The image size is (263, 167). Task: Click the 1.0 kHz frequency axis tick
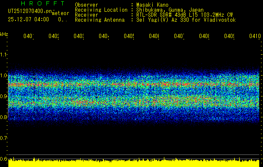[x=4, y=75]
